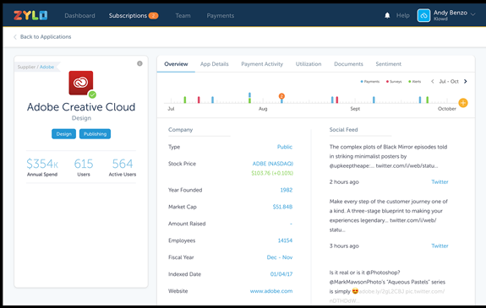486x308 pixels.
Task: Click the 1982 year founded value
Action: (286, 190)
